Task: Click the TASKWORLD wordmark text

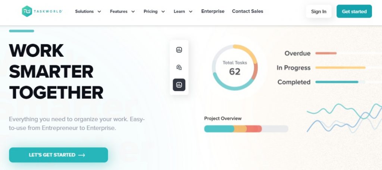Action: point(48,11)
